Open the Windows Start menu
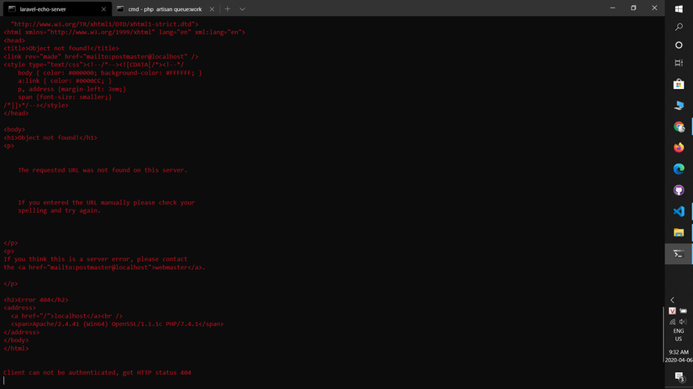693x389 pixels. [679, 9]
